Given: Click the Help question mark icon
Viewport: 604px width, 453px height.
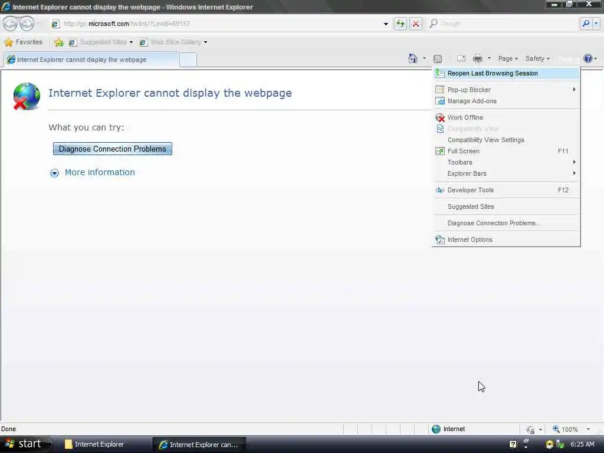Looking at the screenshot, I should tap(588, 58).
